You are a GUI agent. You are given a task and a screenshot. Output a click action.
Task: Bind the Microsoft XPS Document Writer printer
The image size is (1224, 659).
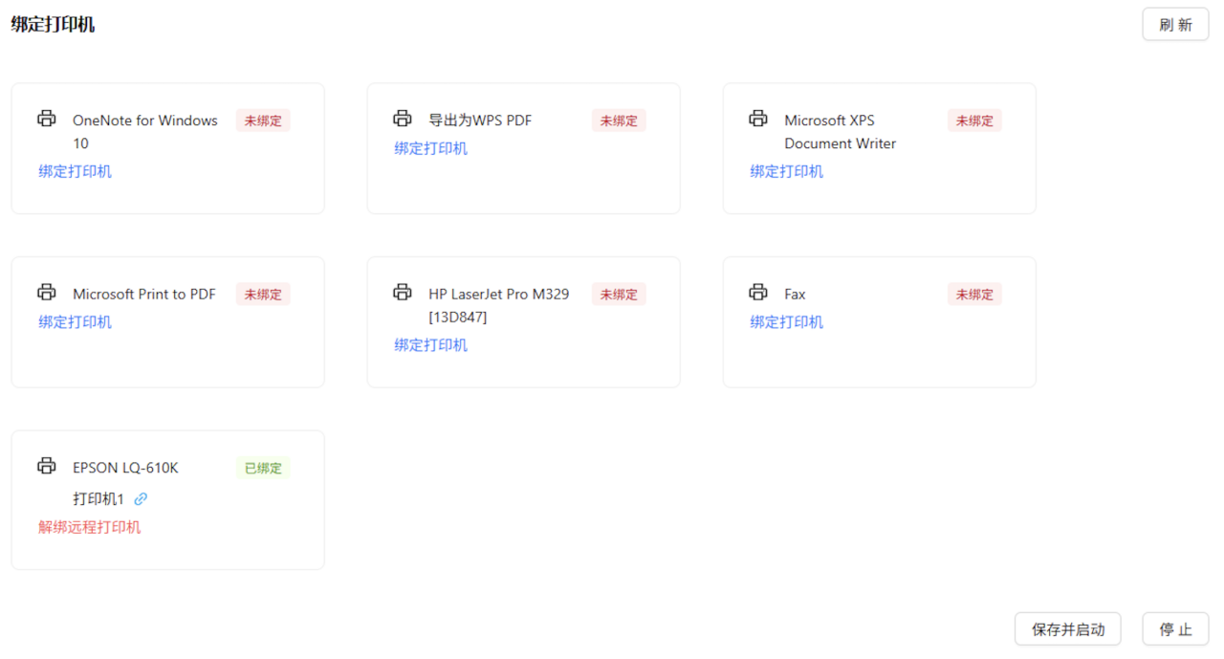pyautogui.click(x=786, y=171)
